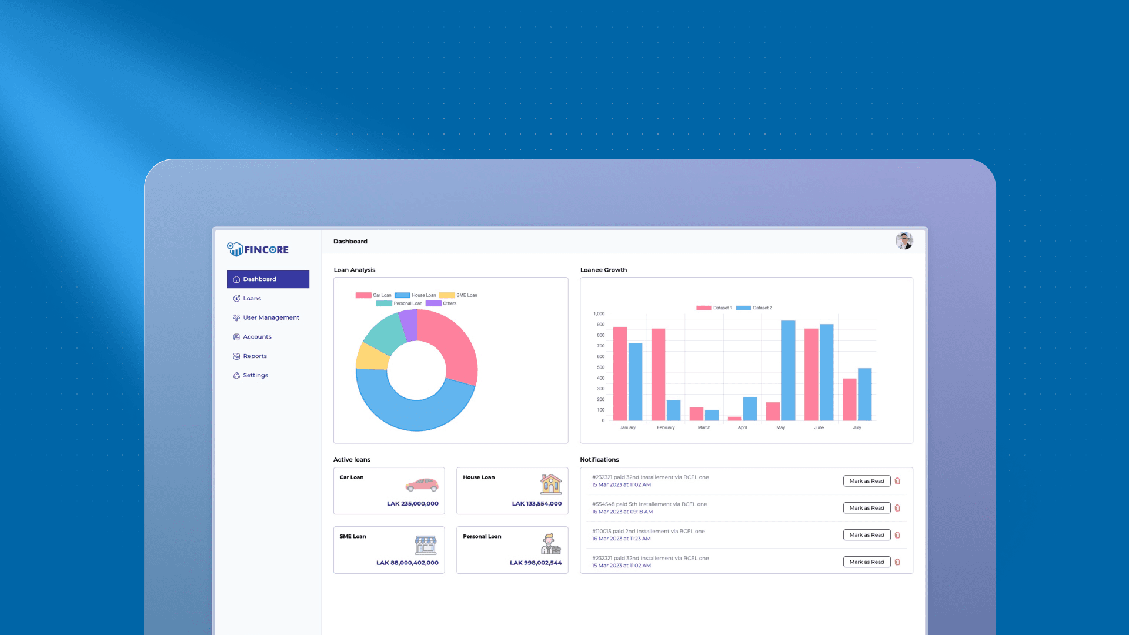Mark the #110015 notification as read

coord(867,534)
